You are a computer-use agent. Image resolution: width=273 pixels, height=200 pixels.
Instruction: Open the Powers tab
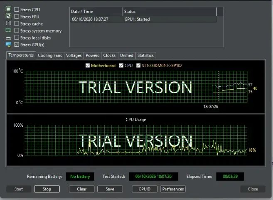point(92,55)
